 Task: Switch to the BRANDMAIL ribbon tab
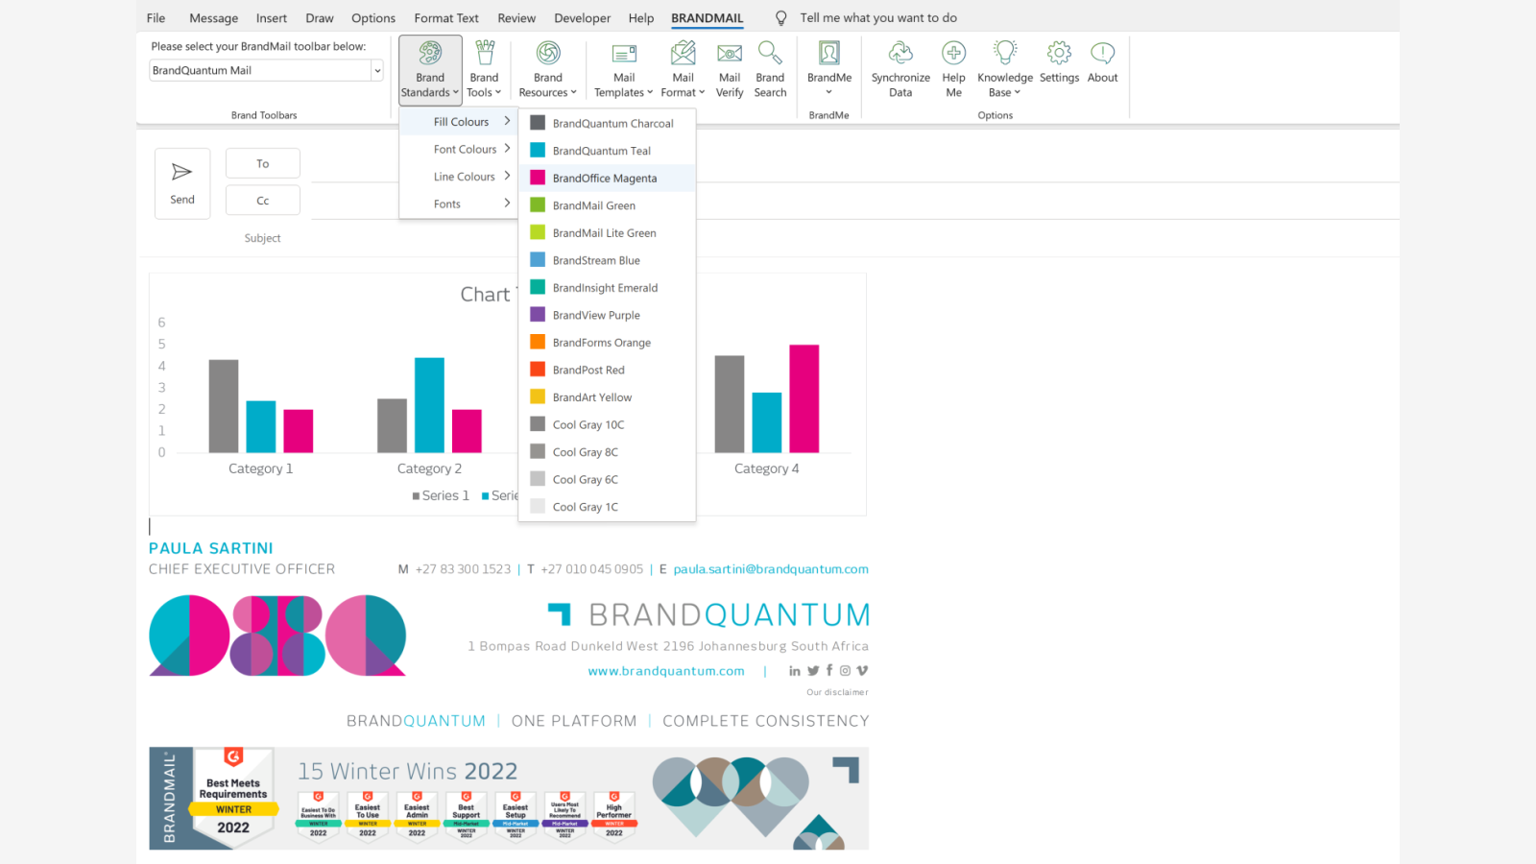[707, 17]
